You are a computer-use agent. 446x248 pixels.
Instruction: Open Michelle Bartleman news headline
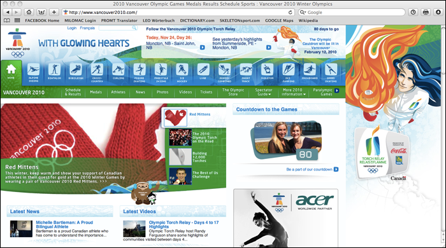coord(64,224)
